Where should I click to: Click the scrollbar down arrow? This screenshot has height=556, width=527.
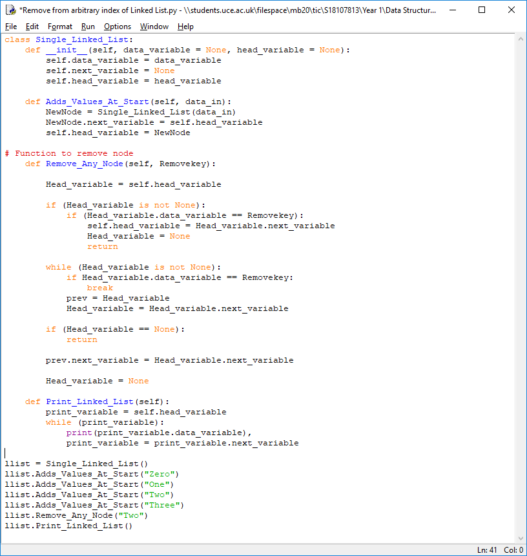[x=521, y=538]
